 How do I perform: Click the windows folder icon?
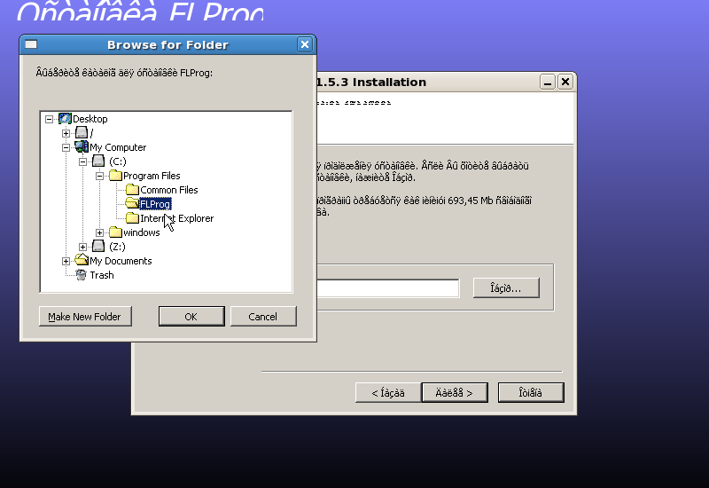coord(115,232)
